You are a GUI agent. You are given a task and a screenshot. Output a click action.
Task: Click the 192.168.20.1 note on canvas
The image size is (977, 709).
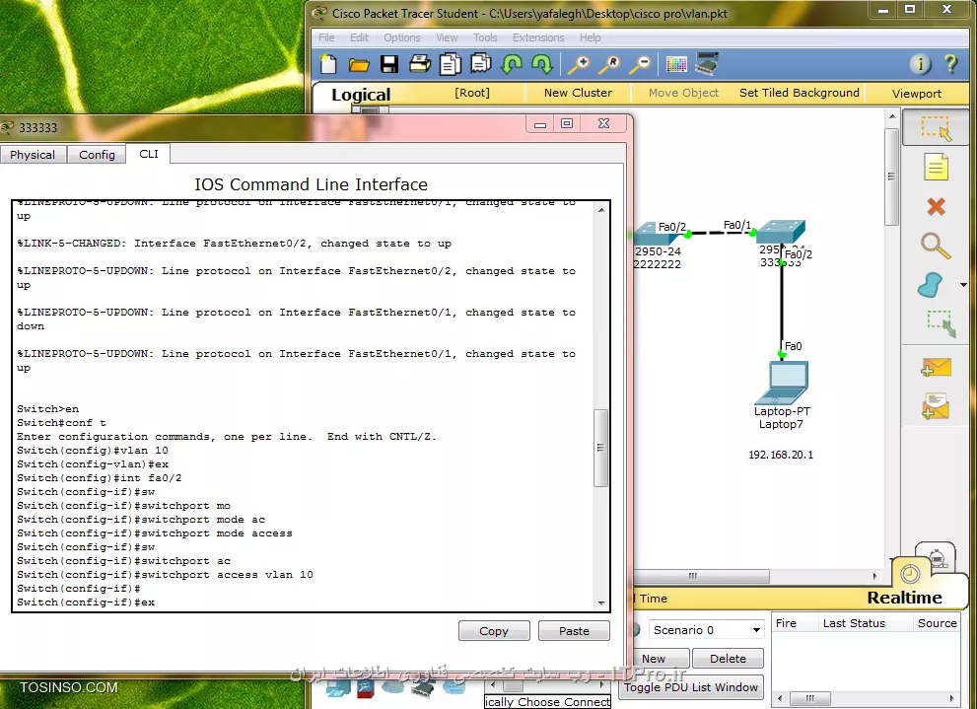(x=781, y=455)
